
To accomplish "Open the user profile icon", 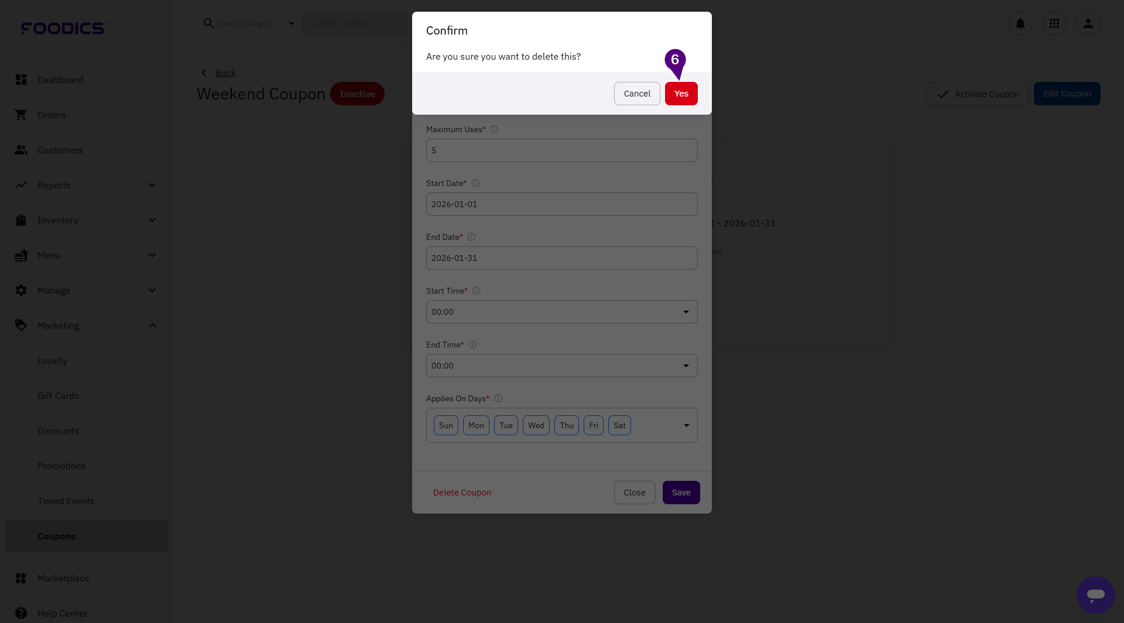I will coord(1088,23).
